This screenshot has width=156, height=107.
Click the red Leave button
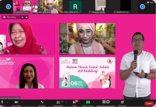[149, 103]
